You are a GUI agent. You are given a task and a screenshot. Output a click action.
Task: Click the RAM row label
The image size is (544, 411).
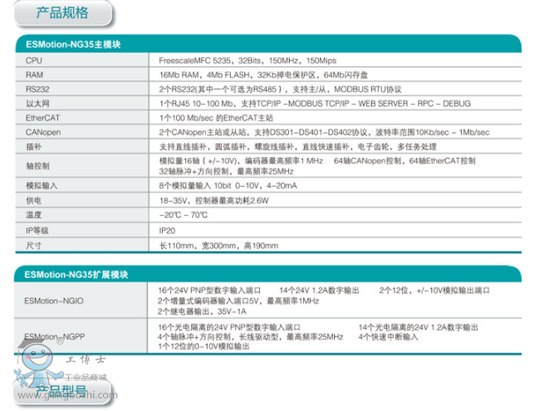pyautogui.click(x=34, y=75)
